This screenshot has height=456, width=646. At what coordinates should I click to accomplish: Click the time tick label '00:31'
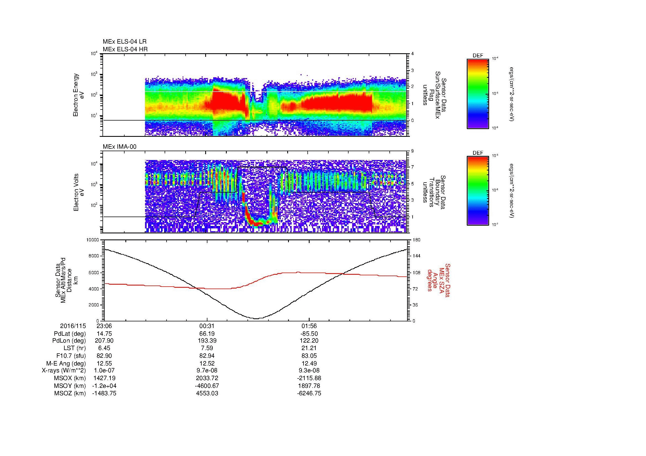point(207,326)
